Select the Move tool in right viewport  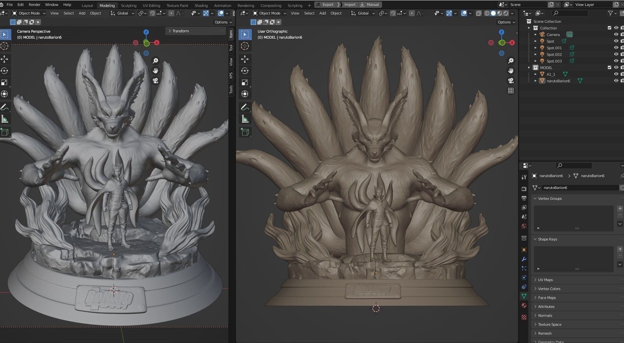245,59
